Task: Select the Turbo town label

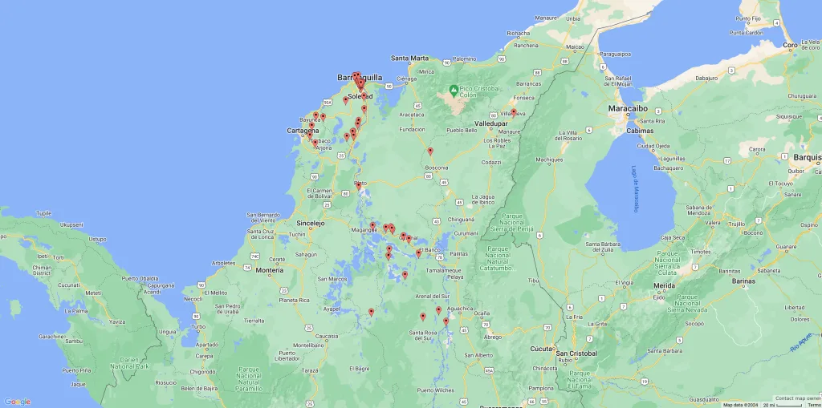Action: (x=198, y=326)
